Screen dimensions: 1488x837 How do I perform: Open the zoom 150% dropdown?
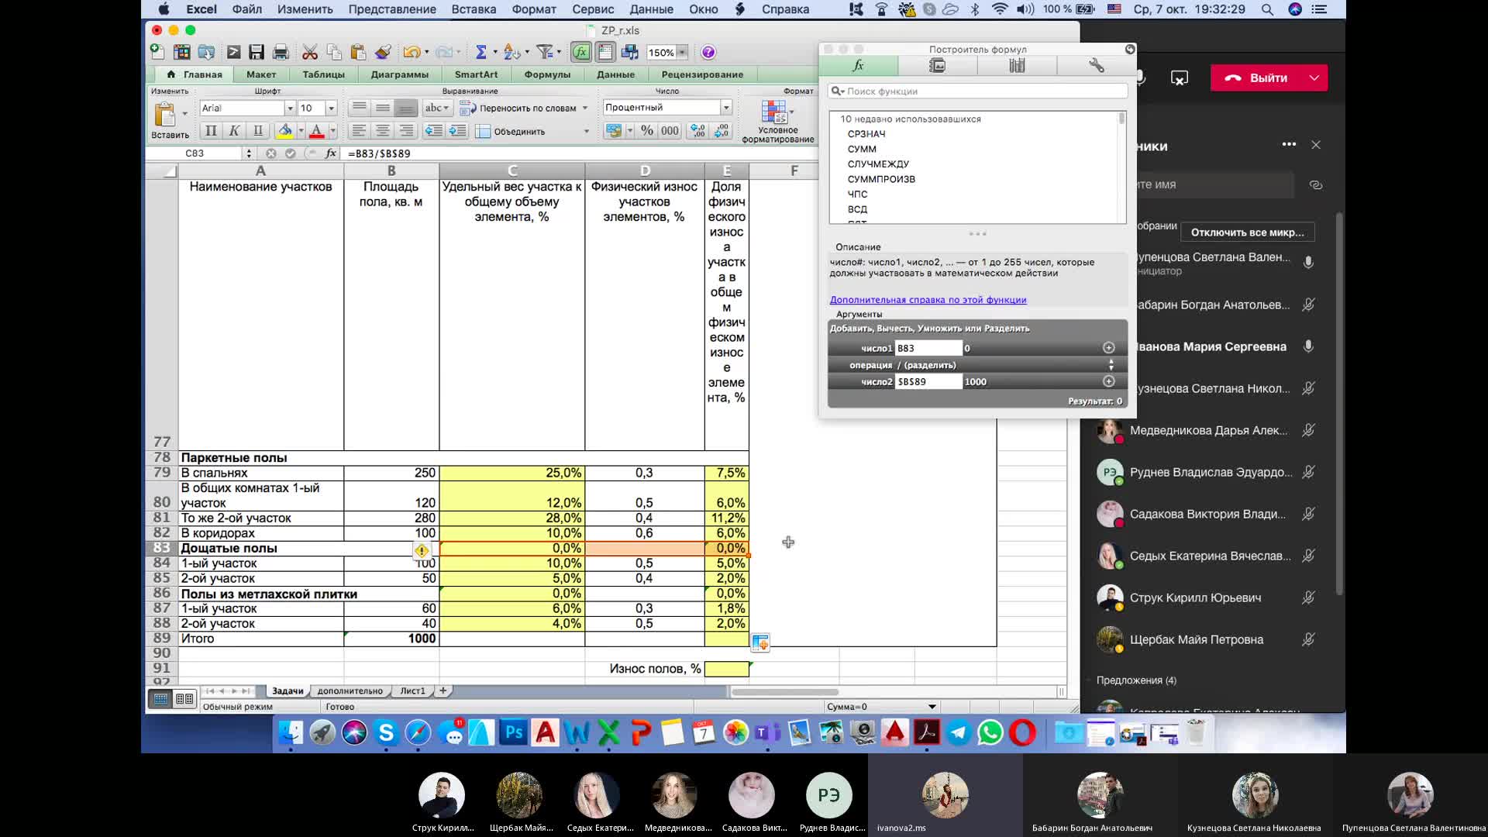(x=682, y=53)
